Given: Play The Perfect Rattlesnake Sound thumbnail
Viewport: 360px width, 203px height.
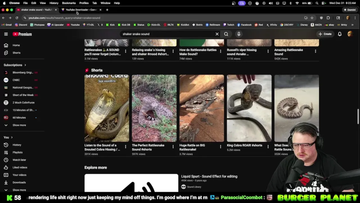Looking at the screenshot, I should [x=154, y=108].
